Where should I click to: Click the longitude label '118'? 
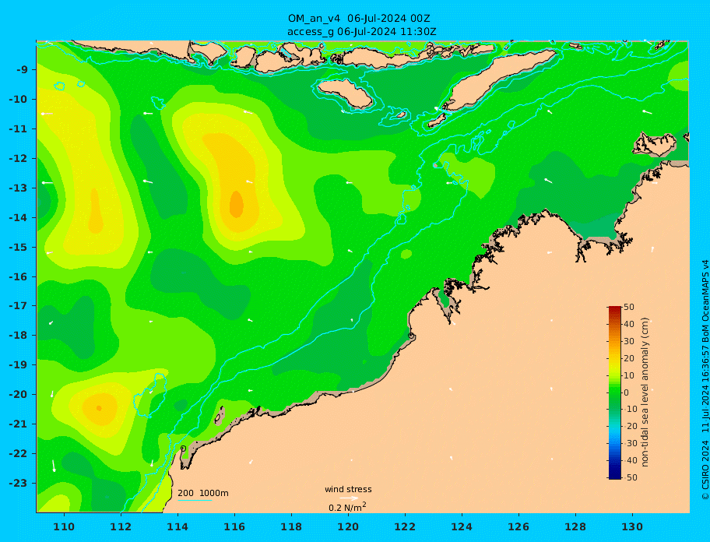click(291, 526)
